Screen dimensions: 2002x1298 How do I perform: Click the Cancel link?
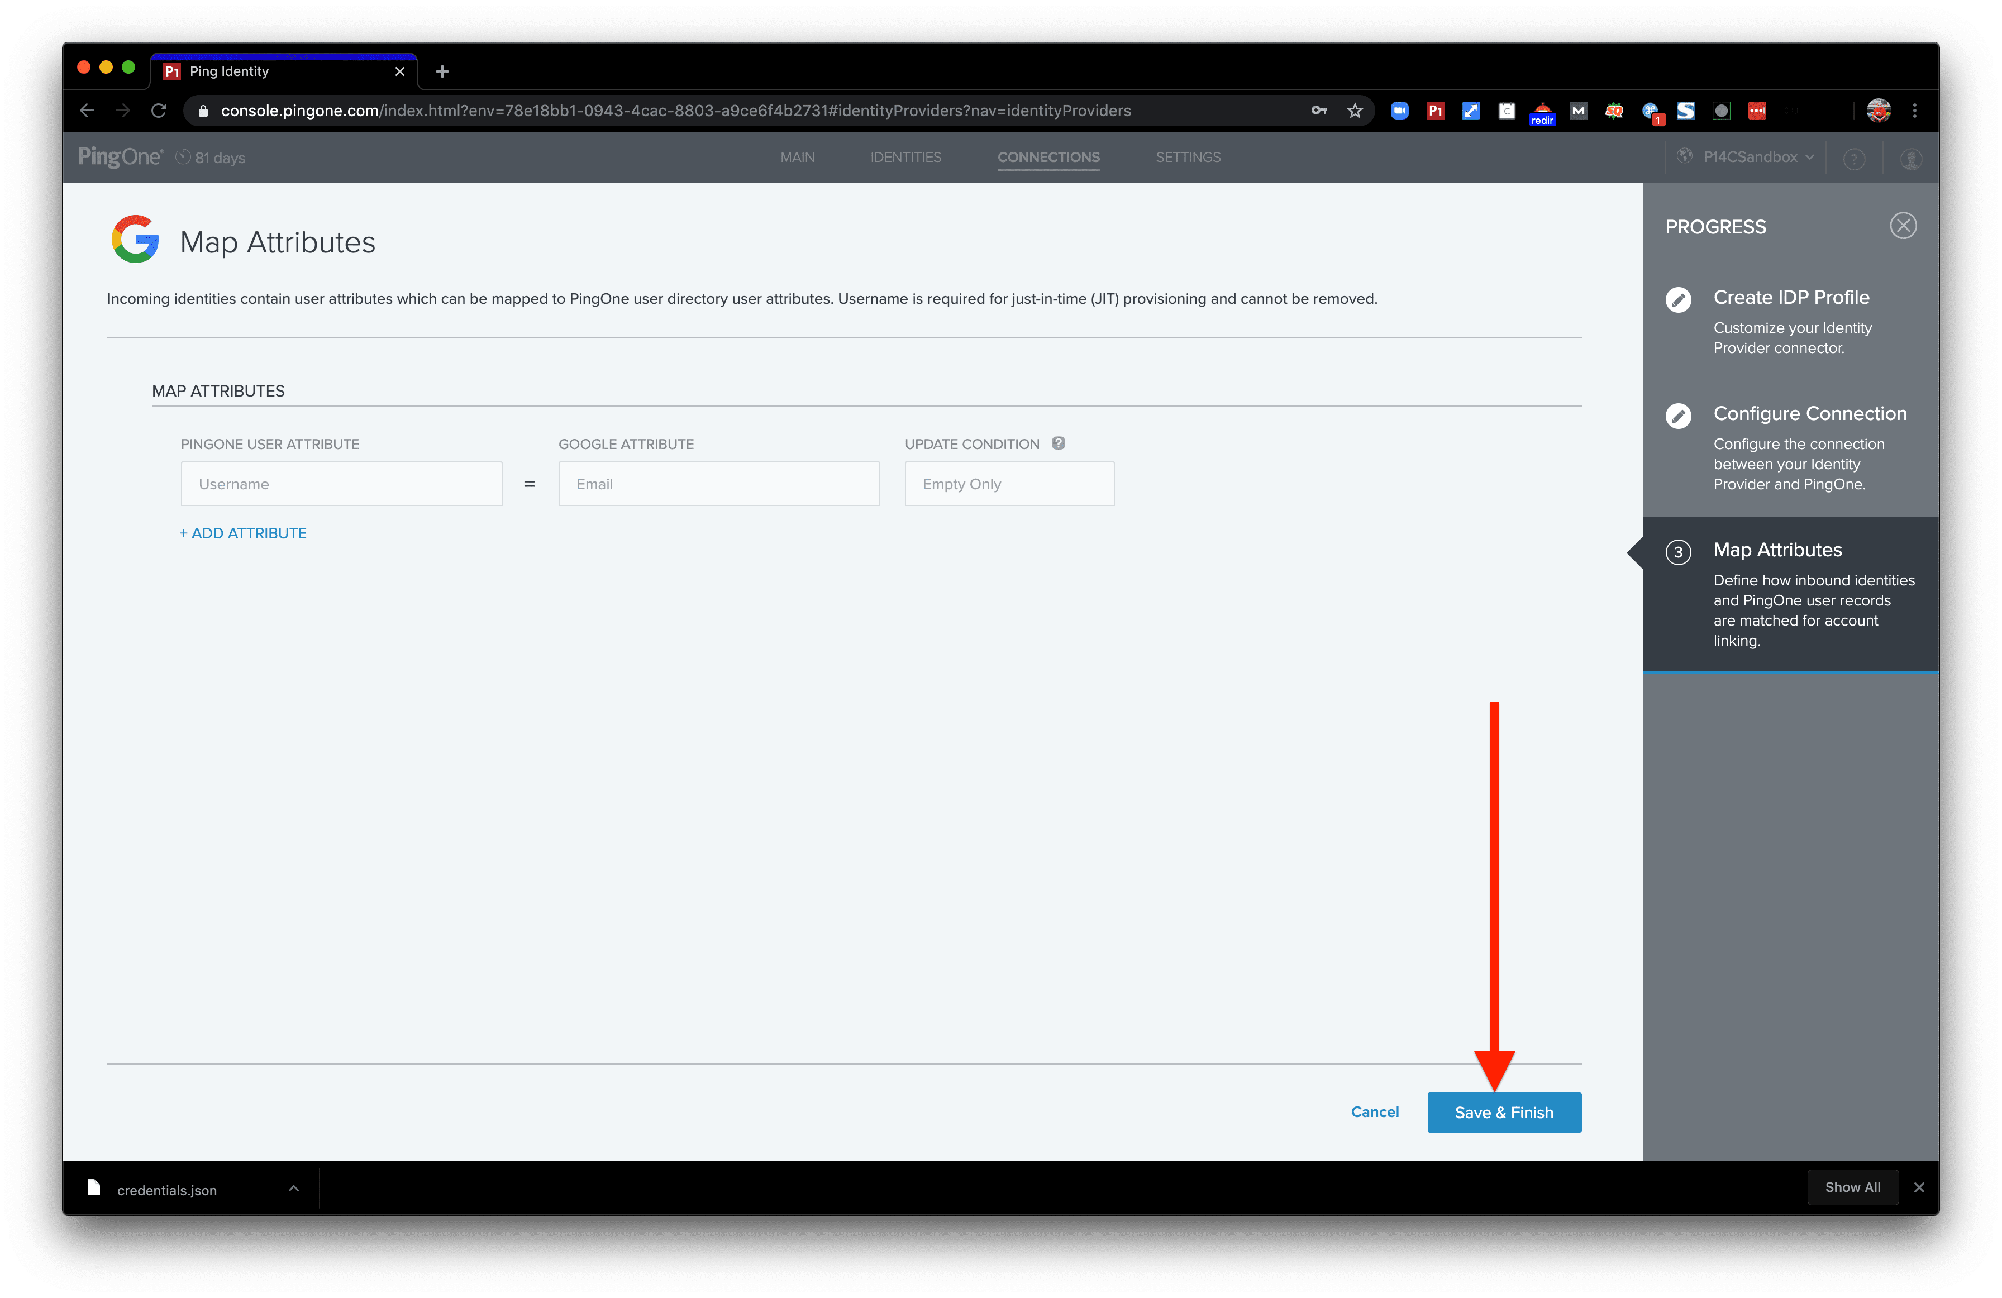(x=1375, y=1112)
